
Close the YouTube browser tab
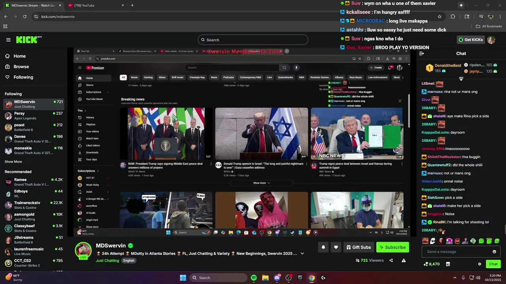coord(123,6)
